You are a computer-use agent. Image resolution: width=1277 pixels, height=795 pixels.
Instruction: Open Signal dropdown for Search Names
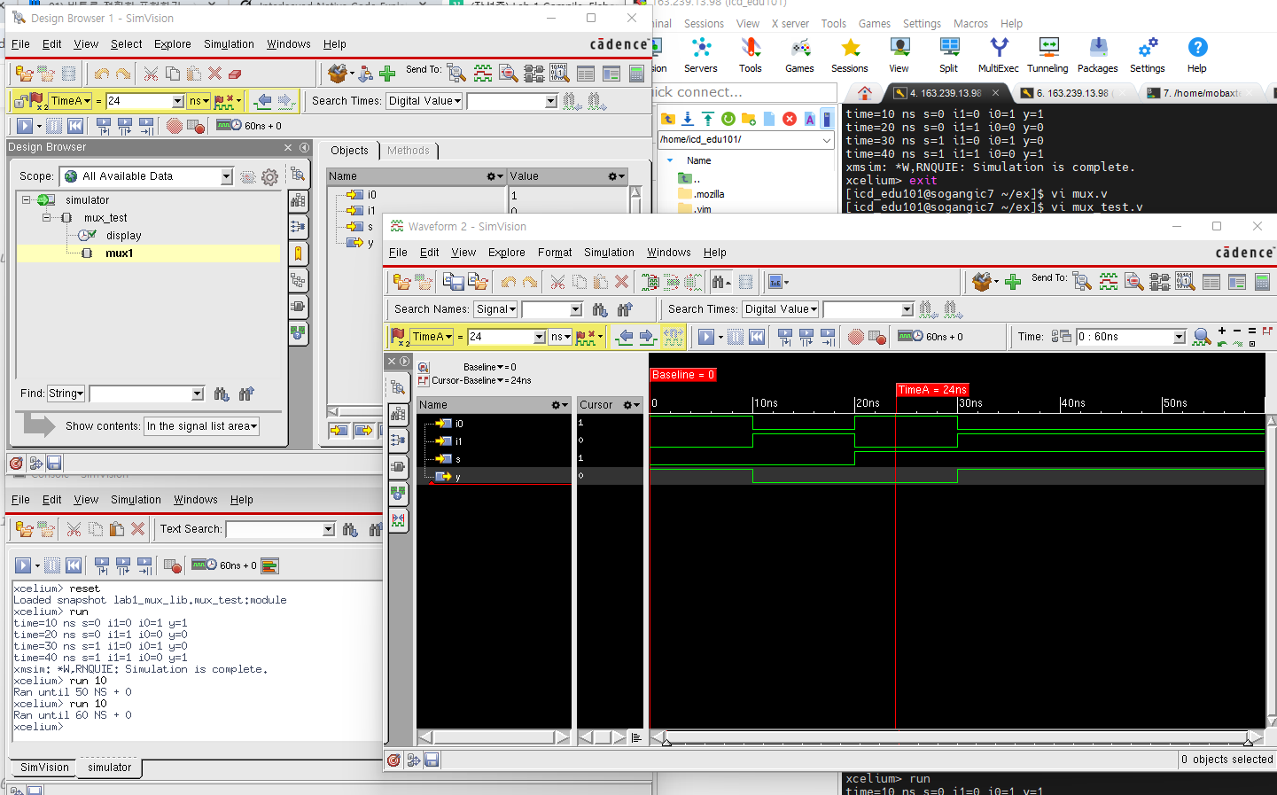(x=496, y=309)
